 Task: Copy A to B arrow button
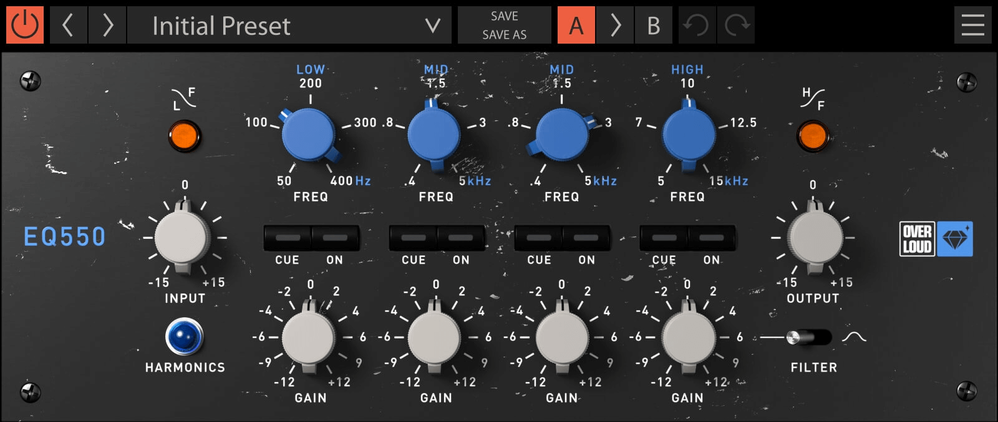click(615, 26)
